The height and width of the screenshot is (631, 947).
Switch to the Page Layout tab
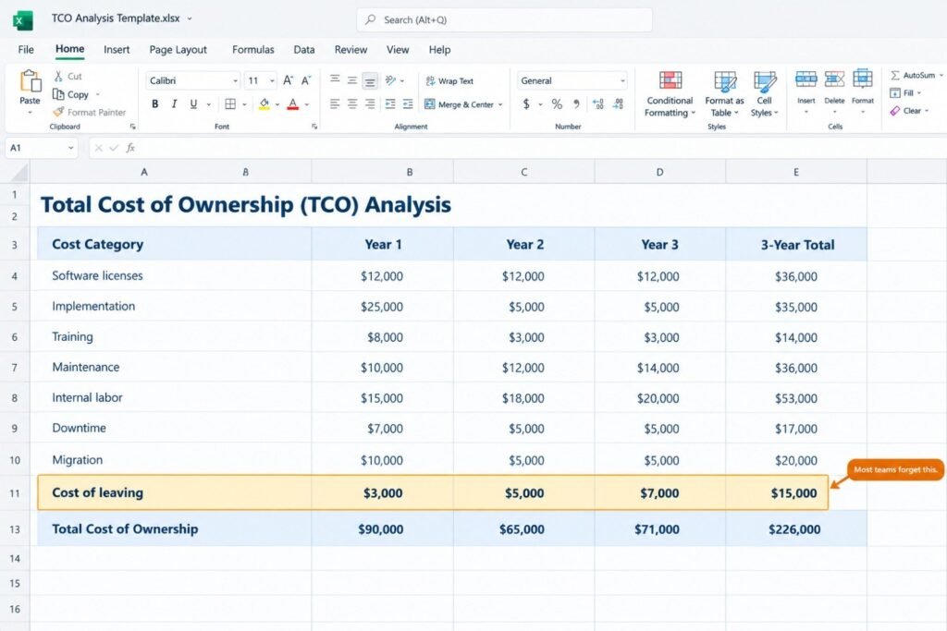[x=178, y=50]
